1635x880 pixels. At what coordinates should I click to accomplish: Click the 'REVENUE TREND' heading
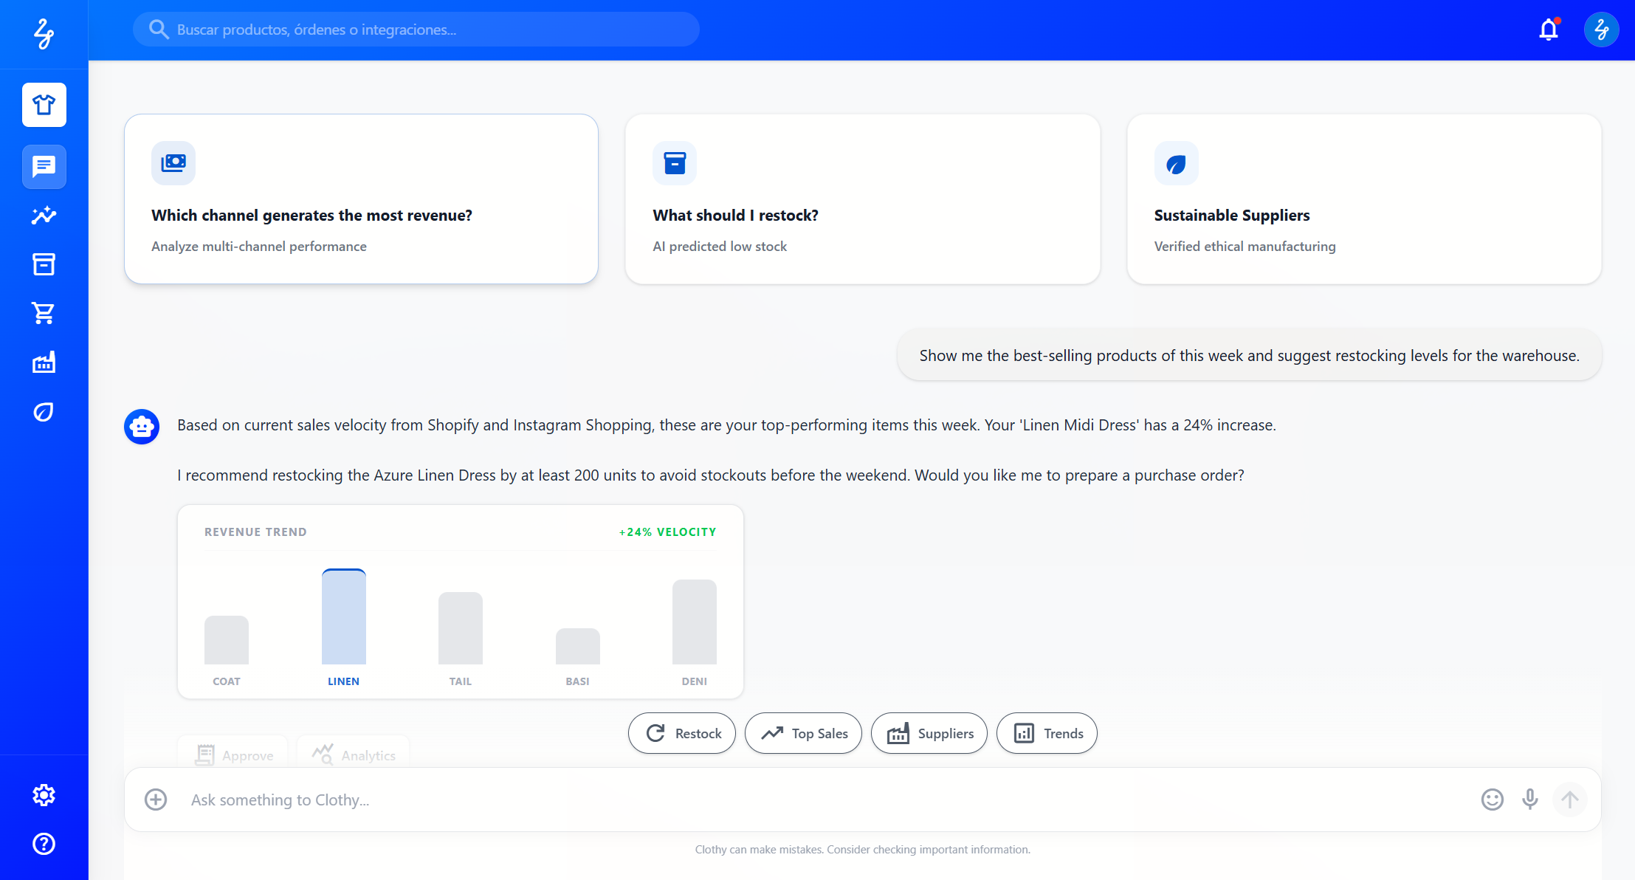point(255,532)
